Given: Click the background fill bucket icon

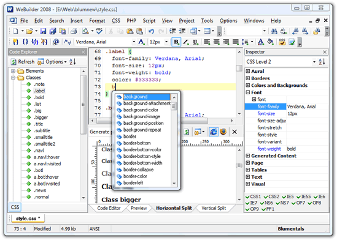Looking at the screenshot, I should pyautogui.click(x=270, y=42).
